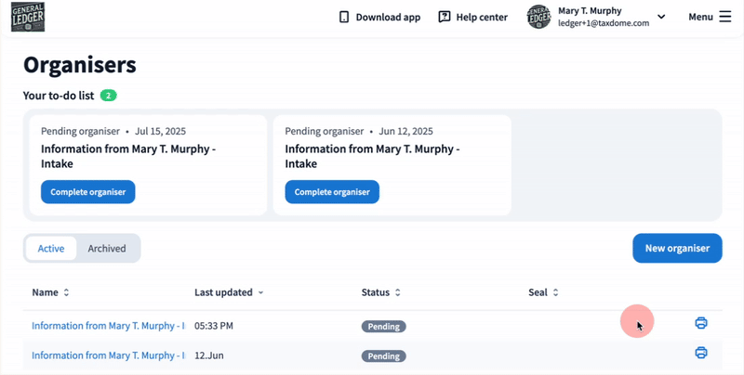Image resolution: width=744 pixels, height=375 pixels.
Task: Click the Download app phone icon
Action: 344,17
